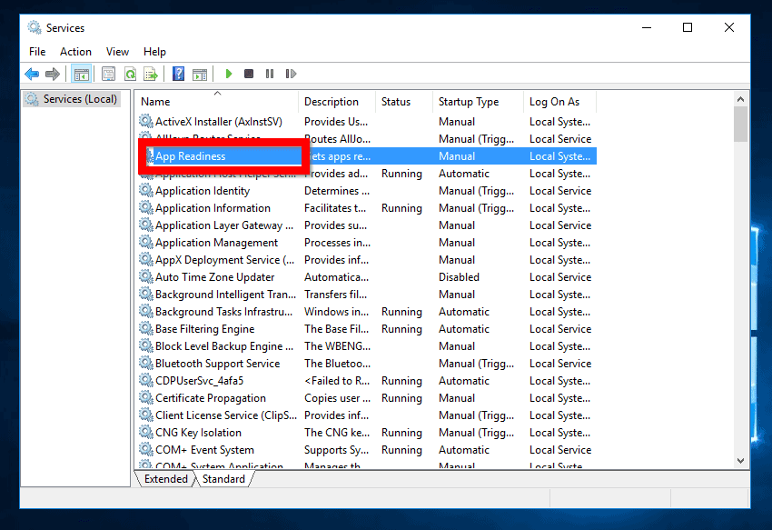Open the File menu
The width and height of the screenshot is (772, 530).
click(x=37, y=52)
